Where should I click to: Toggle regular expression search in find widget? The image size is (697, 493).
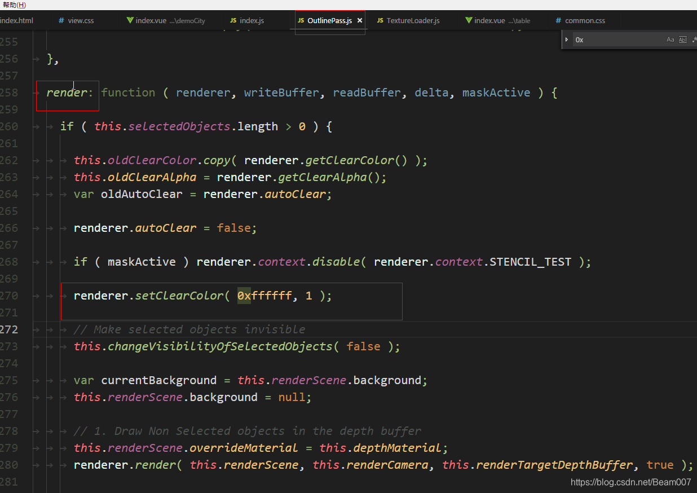pyautogui.click(x=694, y=39)
